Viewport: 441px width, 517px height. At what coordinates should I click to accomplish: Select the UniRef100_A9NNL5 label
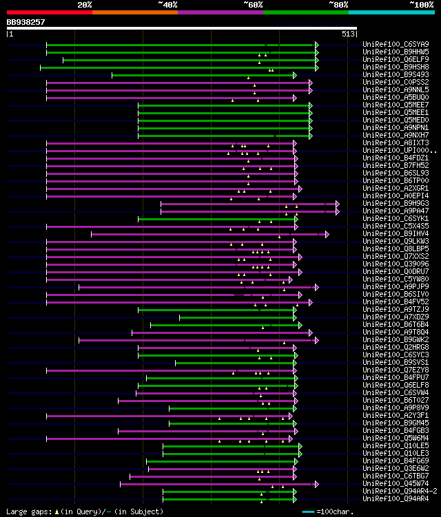tap(396, 89)
